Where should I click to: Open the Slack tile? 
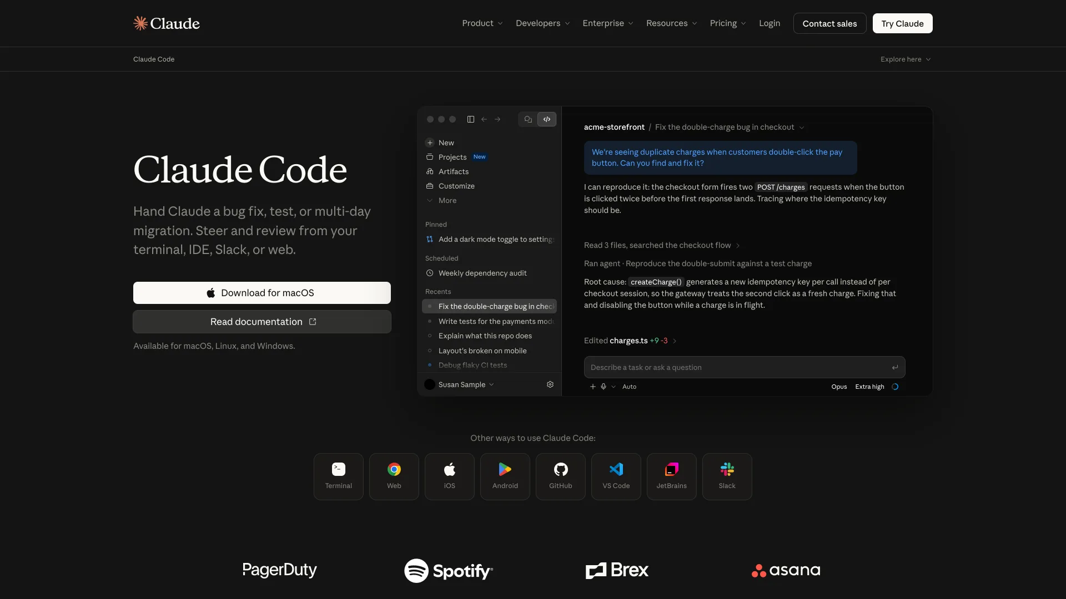coord(727,476)
